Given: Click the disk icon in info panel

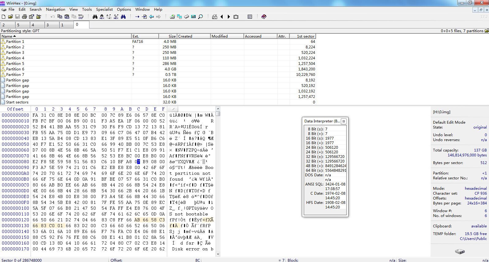Looking at the screenshot, I should (460, 251).
